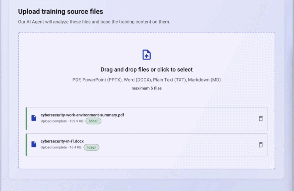Click the green status bar of the DOCX row
Screen dimensions: 294x191
coord(26,145)
